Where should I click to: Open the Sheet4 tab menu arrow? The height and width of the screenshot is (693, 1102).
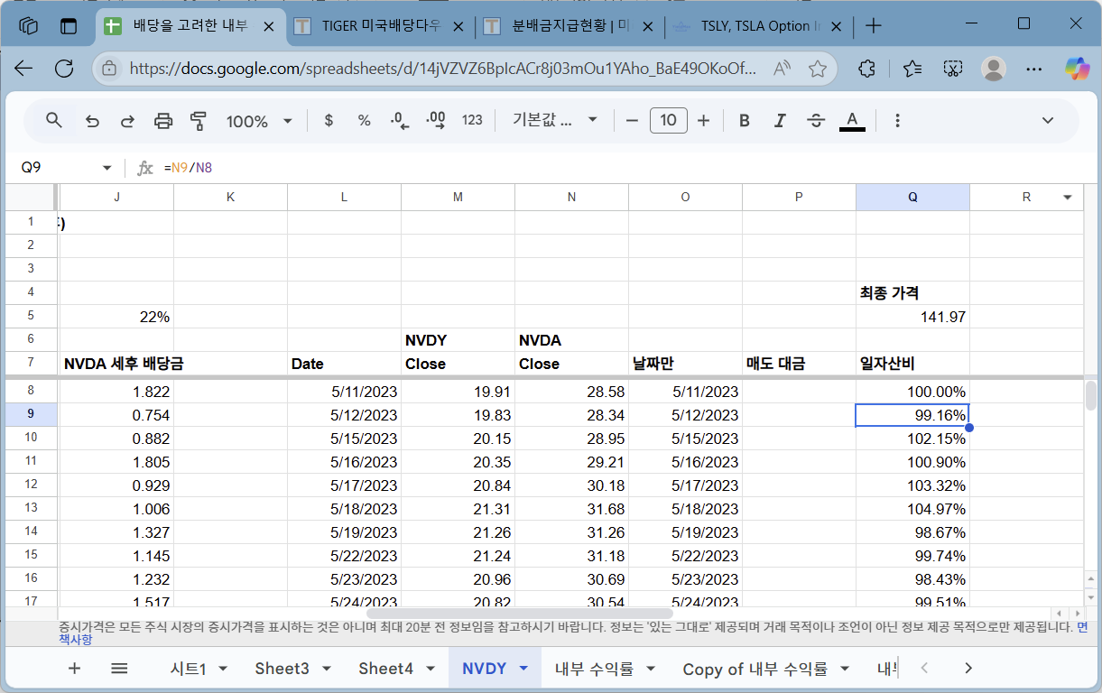coord(431,669)
